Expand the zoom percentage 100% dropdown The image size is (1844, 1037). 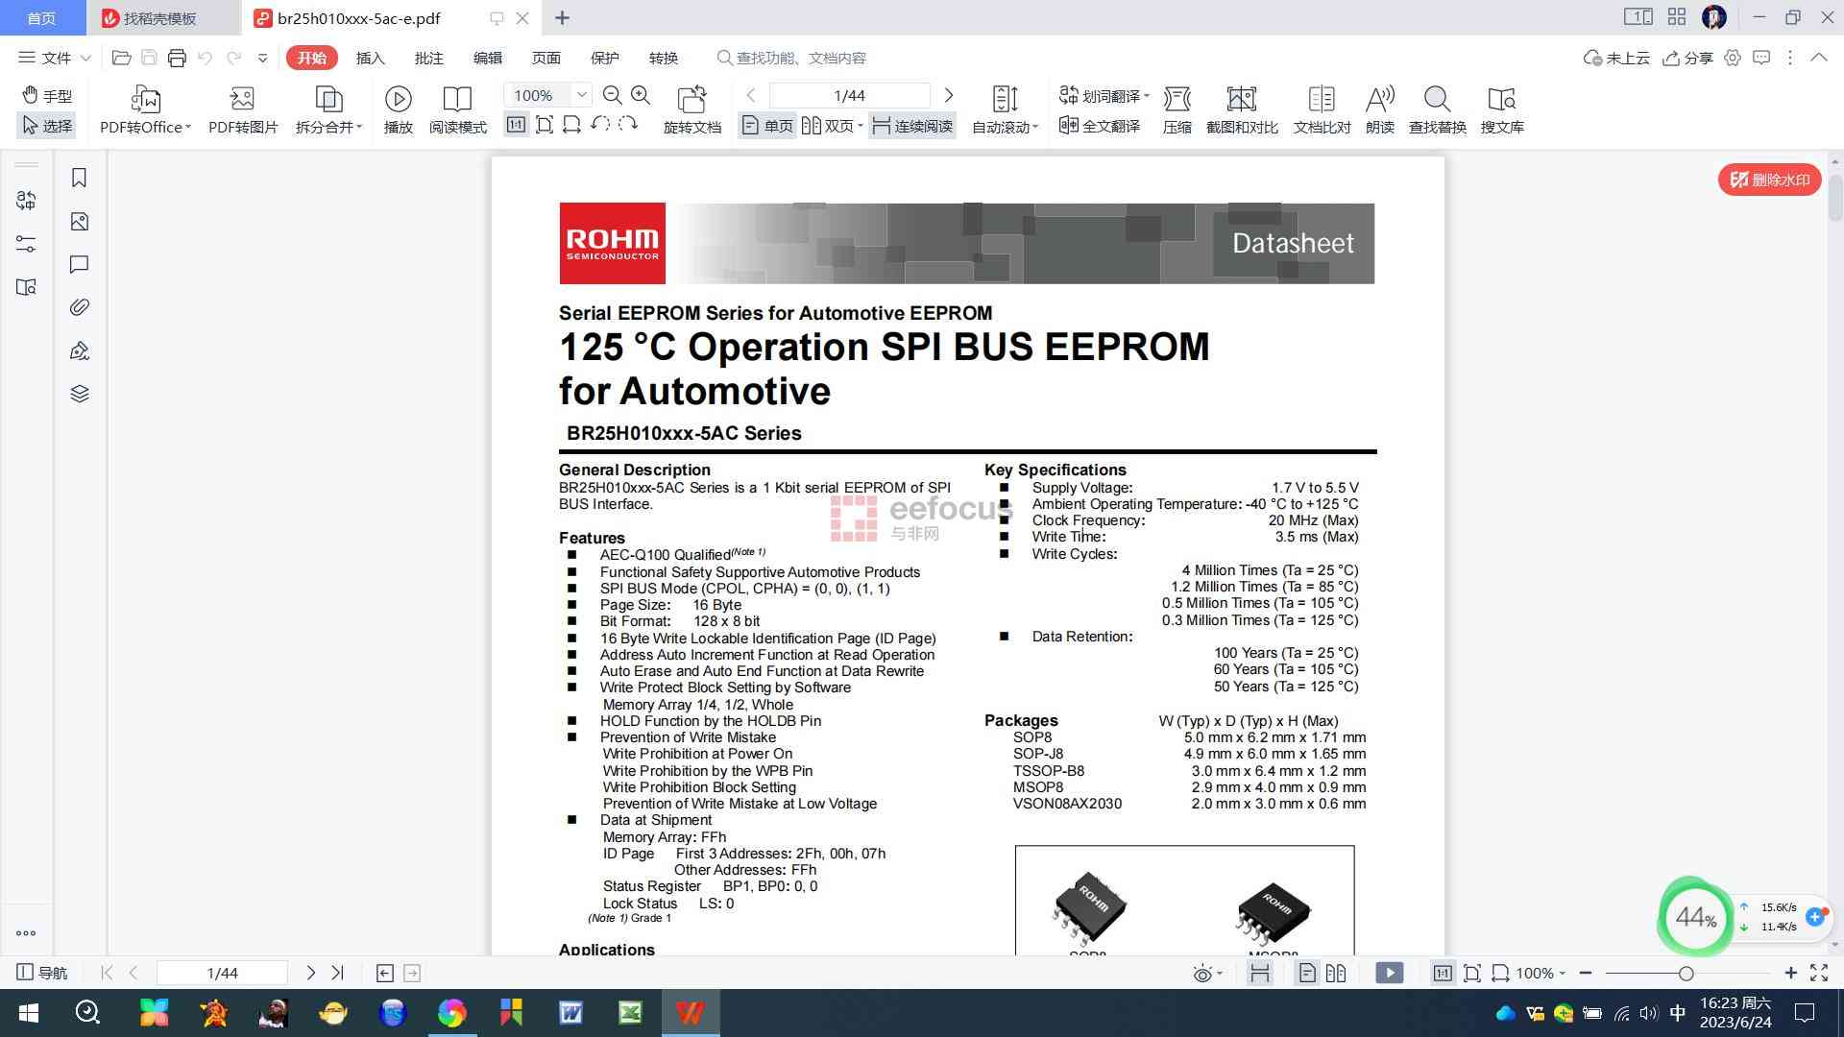(581, 95)
